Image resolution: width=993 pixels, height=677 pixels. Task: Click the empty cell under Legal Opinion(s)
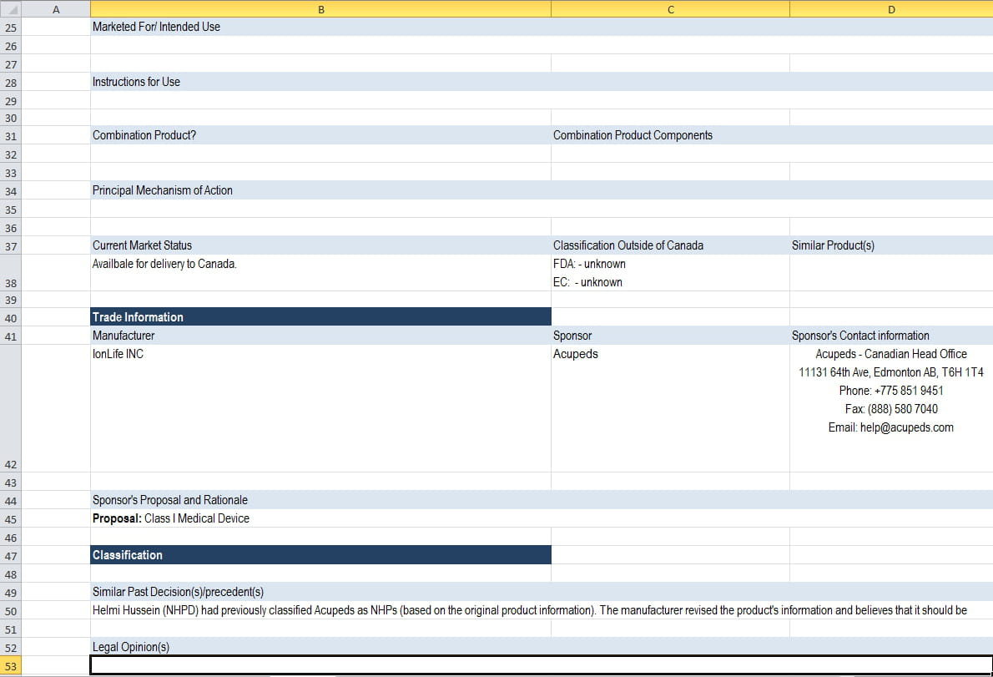(x=320, y=665)
